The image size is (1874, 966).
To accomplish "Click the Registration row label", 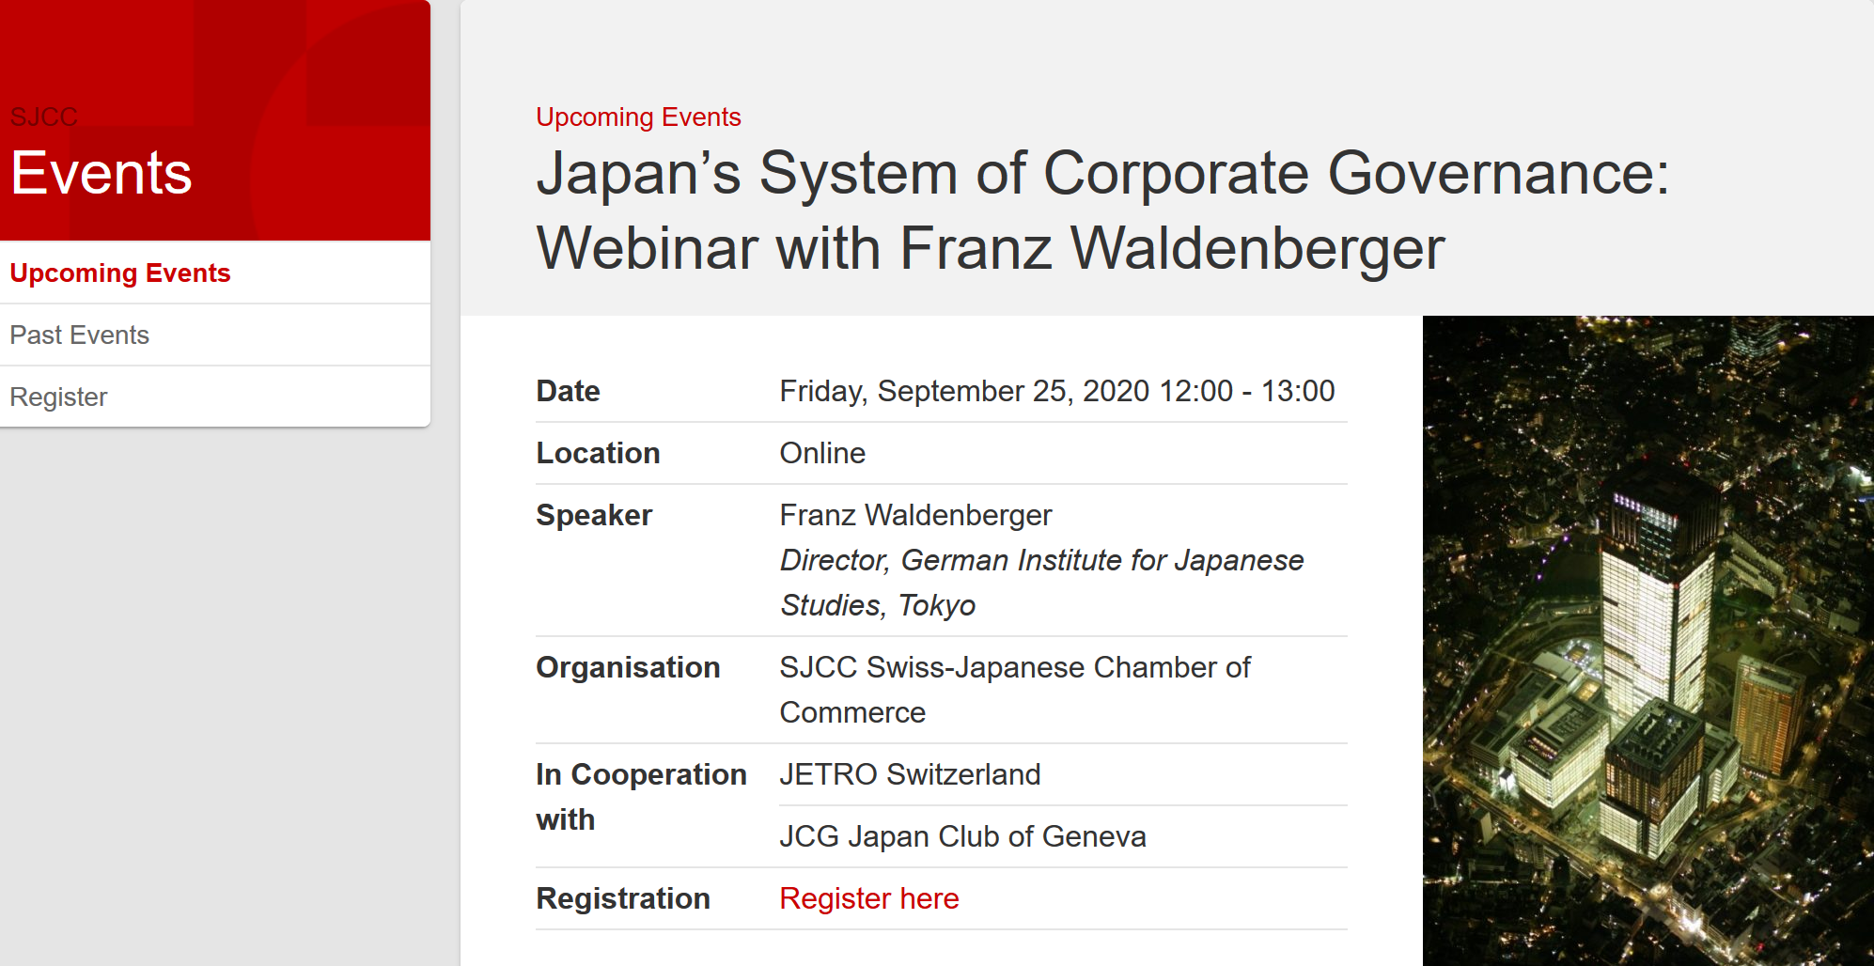I will (622, 898).
